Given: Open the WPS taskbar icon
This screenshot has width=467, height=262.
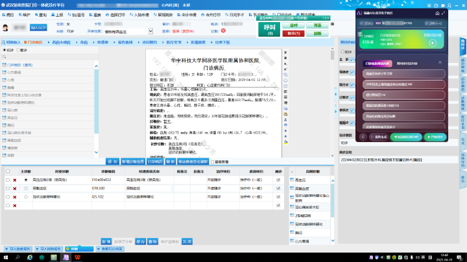Looking at the screenshot, I should coord(77,257).
